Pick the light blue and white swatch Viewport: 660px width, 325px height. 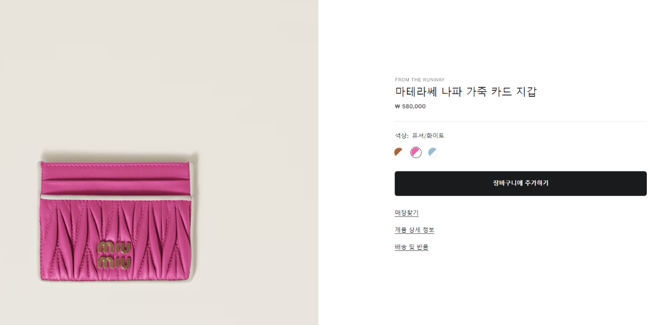click(x=433, y=152)
